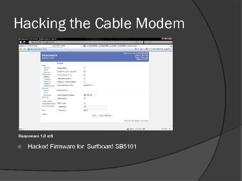Click the Save button
Screen dimensions: 242x181
pos(94,116)
